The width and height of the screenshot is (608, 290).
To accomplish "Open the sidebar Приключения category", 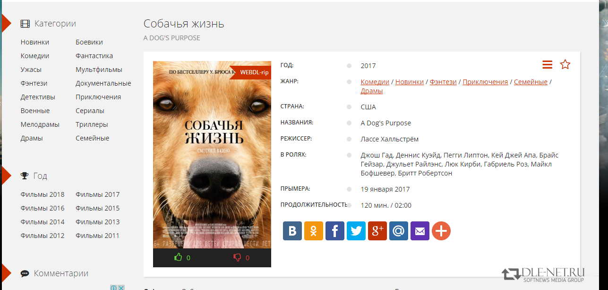I will [x=98, y=97].
